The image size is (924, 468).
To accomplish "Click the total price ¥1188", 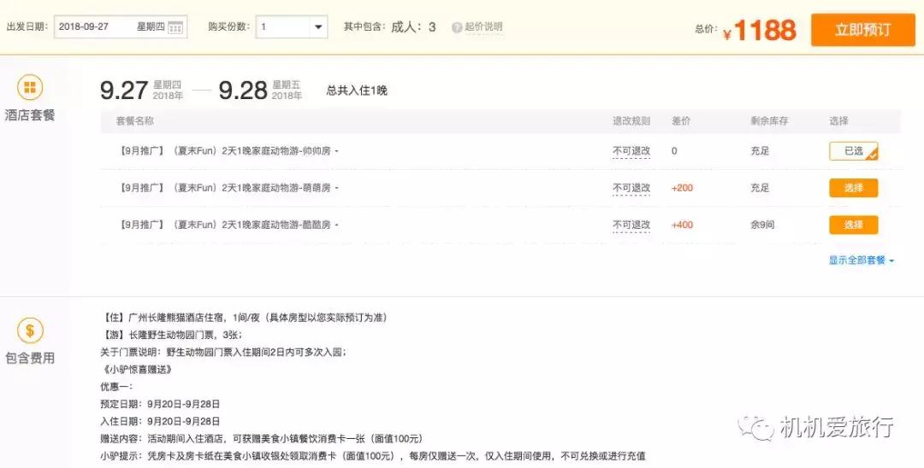I will (x=760, y=31).
